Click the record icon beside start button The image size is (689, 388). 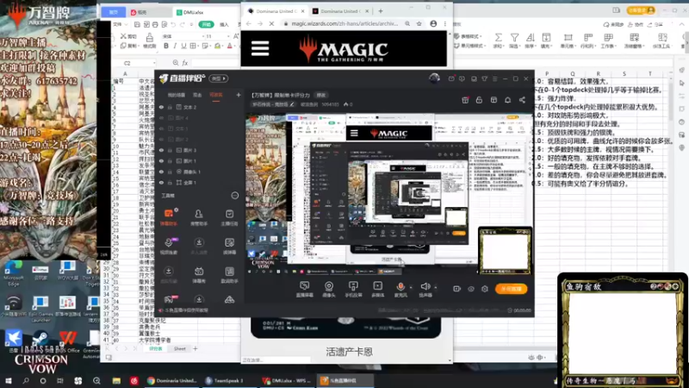456,289
